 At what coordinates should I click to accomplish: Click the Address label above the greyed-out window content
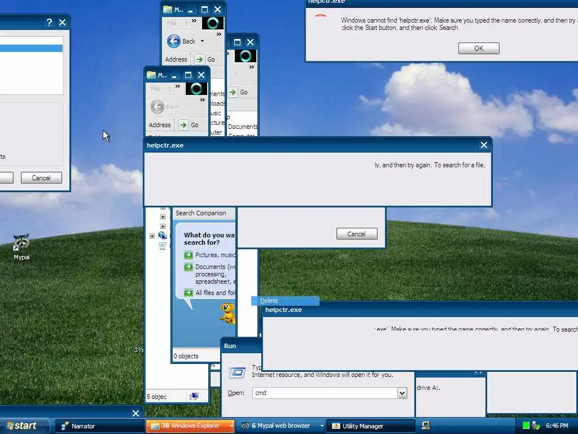160,125
